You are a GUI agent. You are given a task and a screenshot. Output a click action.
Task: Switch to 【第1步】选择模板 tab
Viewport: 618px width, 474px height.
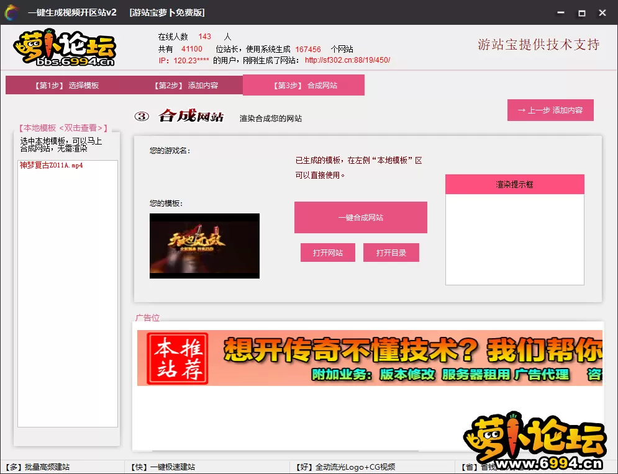coord(65,86)
